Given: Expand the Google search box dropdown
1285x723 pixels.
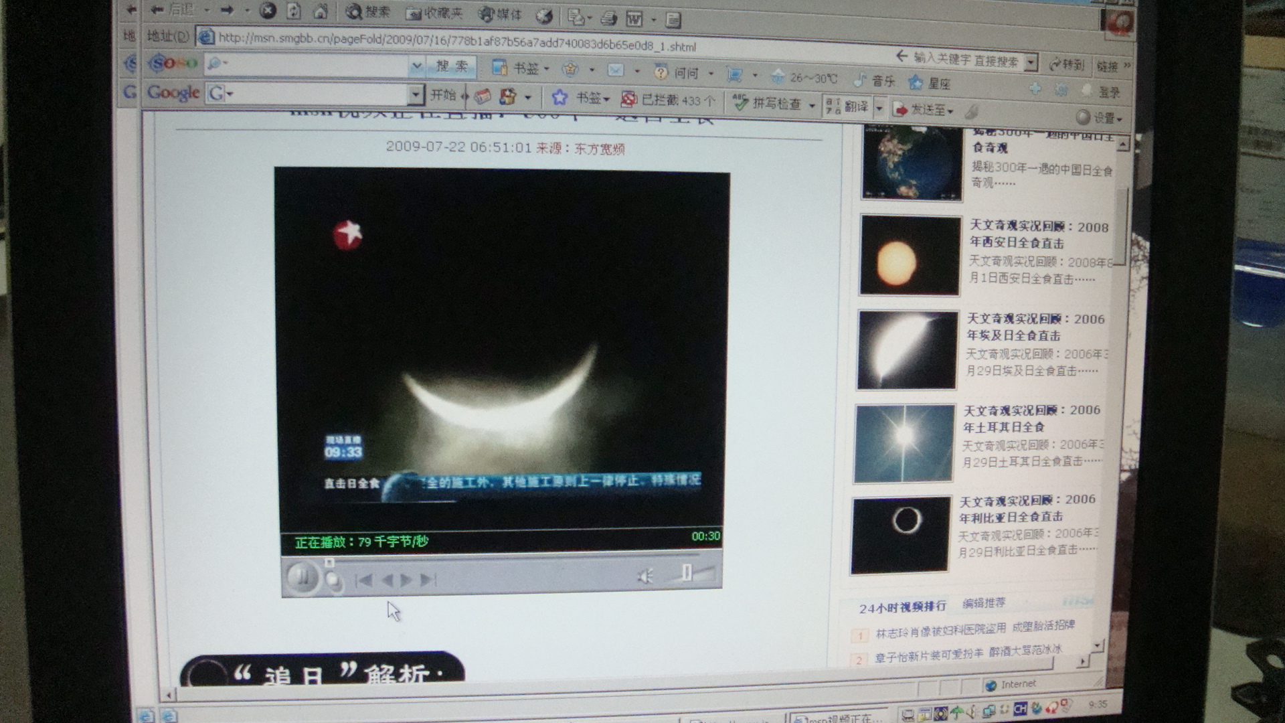Looking at the screenshot, I should tap(416, 94).
